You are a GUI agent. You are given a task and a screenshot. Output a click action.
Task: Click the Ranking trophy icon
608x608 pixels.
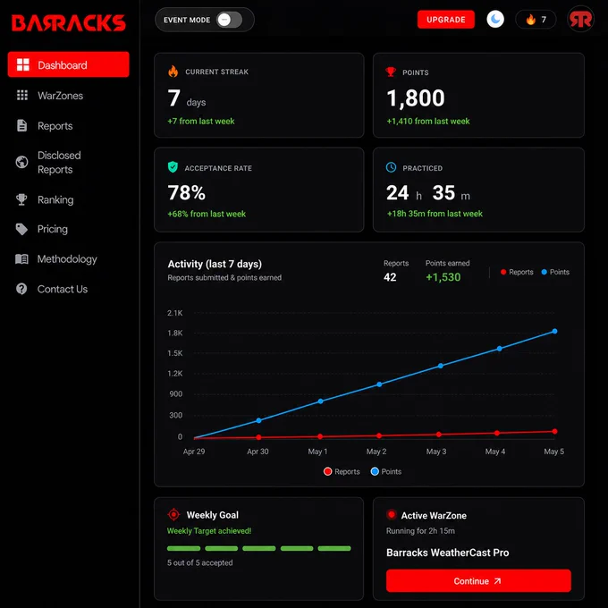point(21,199)
